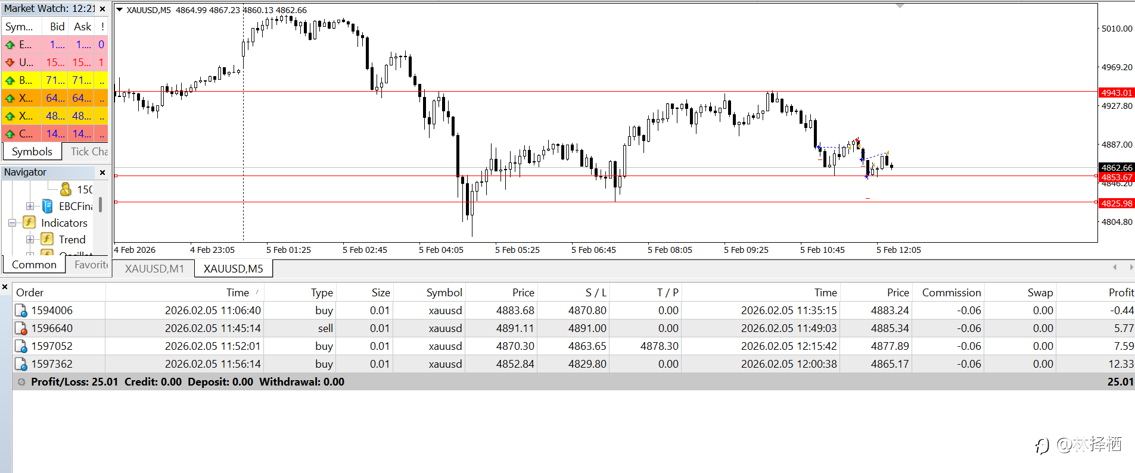The width and height of the screenshot is (1135, 473).
Task: Click the account user icon in Navigator
Action: (x=66, y=189)
